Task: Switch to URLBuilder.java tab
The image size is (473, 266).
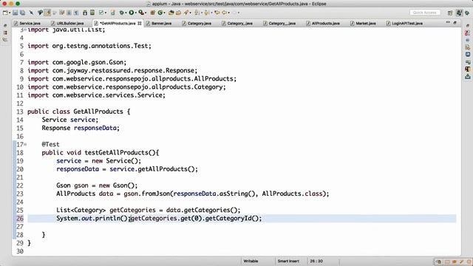Action: (70, 23)
